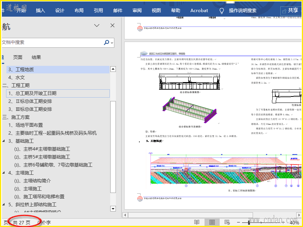The height and width of the screenshot is (227, 303).
Task: Select heading 1、总工期及开竣工日期
Action: (x=58, y=93)
